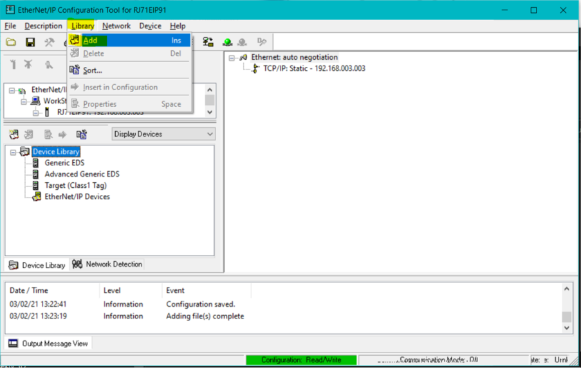Click the grayed diagnostic icon in main toolbar
This screenshot has height=368, width=581.
click(262, 42)
